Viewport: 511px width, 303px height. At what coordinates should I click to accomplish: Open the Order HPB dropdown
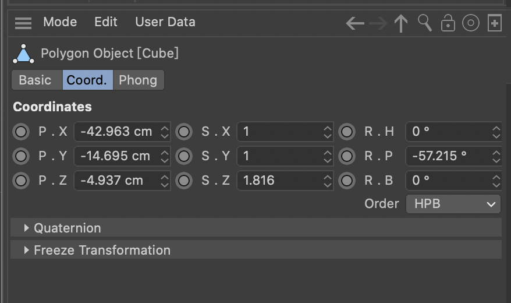(453, 204)
